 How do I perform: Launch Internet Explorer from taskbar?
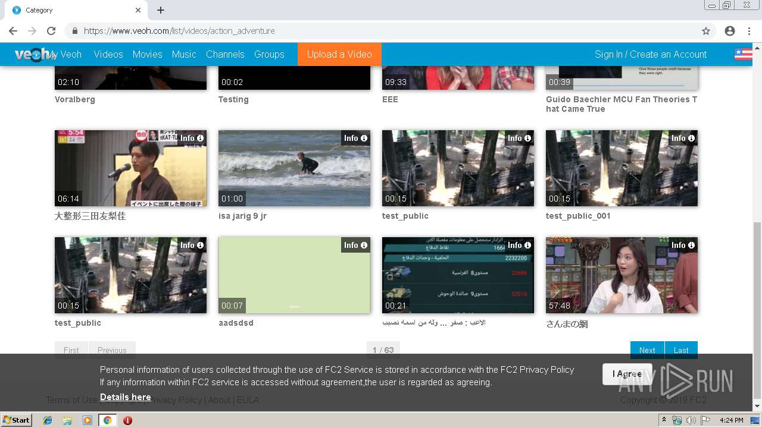(x=48, y=420)
